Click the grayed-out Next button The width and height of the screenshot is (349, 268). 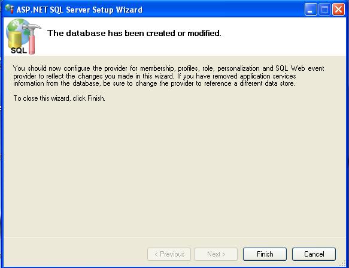tap(216, 254)
